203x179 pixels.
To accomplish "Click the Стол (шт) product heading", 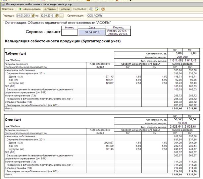I will (x=13, y=120).
